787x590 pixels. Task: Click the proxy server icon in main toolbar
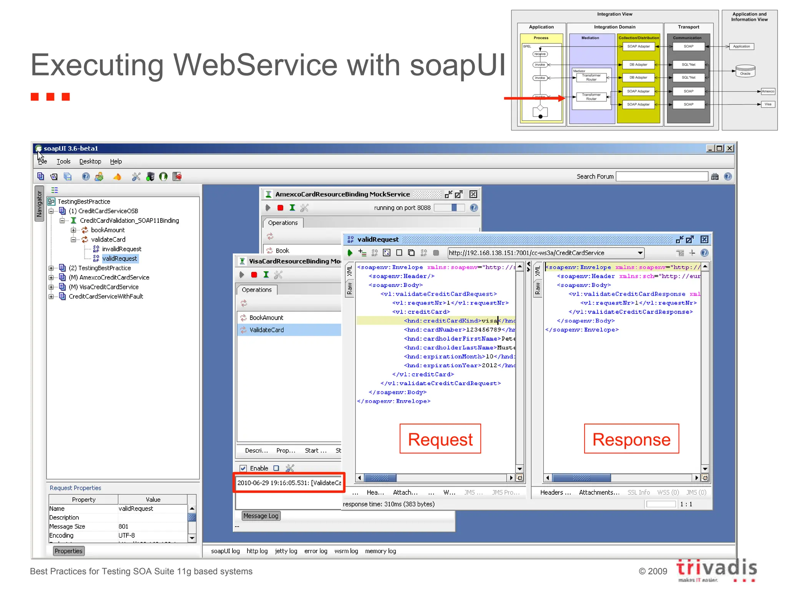click(150, 176)
